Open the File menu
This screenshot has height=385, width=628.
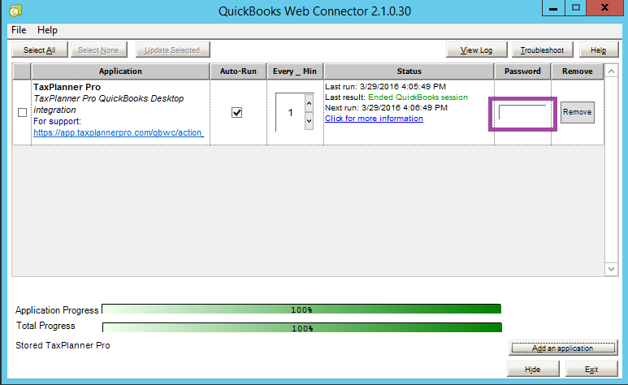pyautogui.click(x=19, y=30)
